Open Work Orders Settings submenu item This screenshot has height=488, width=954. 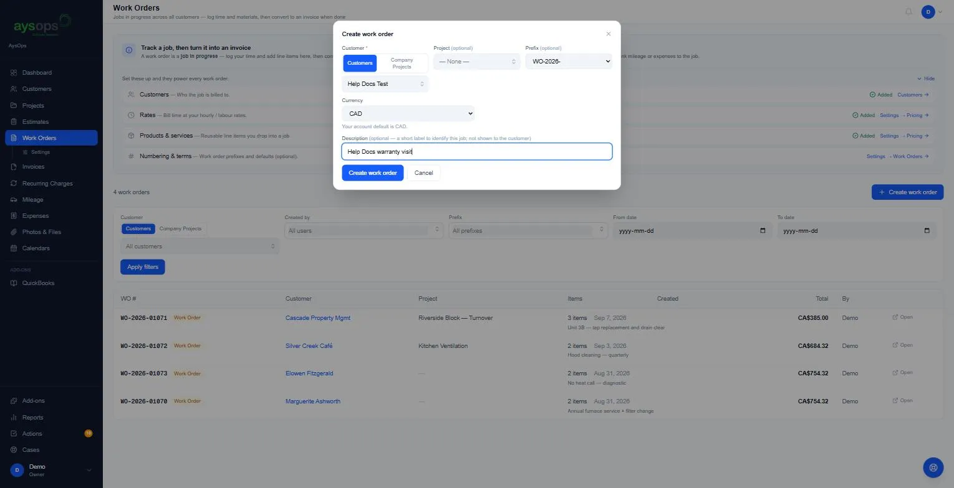pos(41,152)
